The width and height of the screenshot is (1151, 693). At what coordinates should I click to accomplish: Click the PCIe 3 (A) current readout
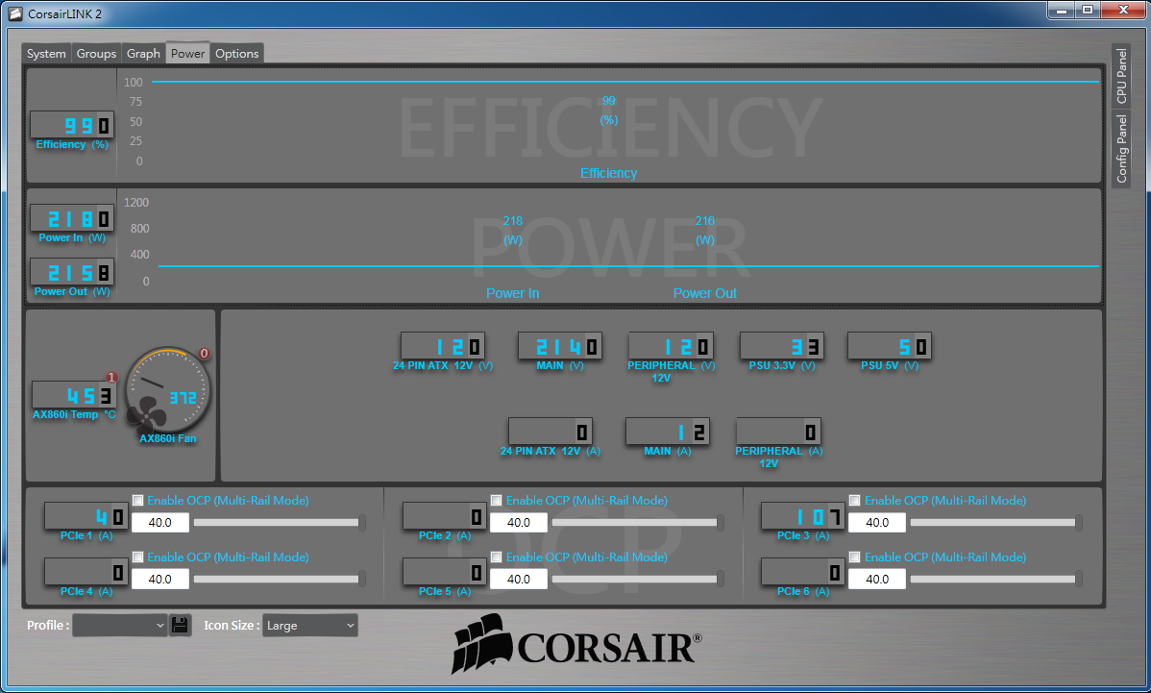[803, 516]
